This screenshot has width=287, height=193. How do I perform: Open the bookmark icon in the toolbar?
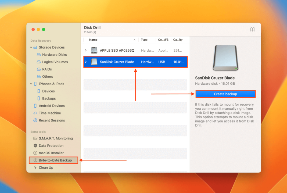pyautogui.click(x=253, y=30)
